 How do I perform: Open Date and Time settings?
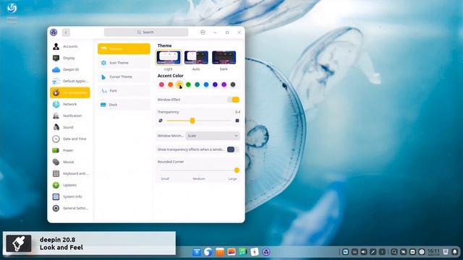click(x=70, y=139)
